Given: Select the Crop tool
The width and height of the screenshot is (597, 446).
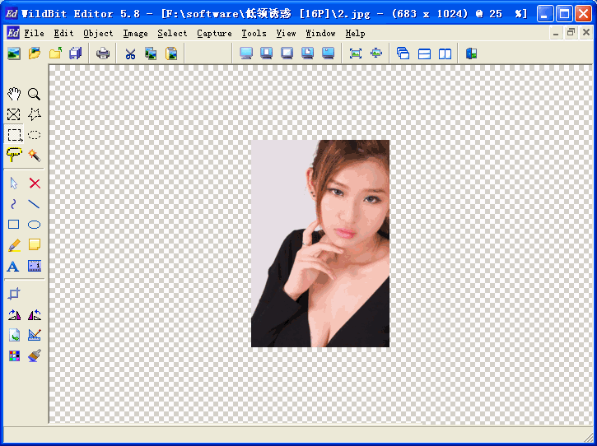Looking at the screenshot, I should (14, 294).
